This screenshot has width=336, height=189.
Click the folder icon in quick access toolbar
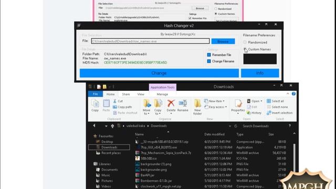(104, 87)
